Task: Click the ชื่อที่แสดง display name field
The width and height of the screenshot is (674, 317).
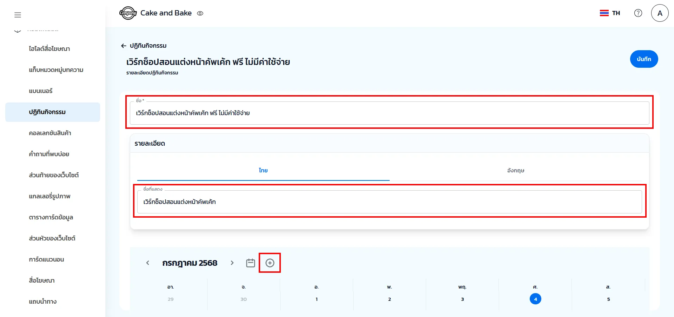Action: tap(389, 202)
